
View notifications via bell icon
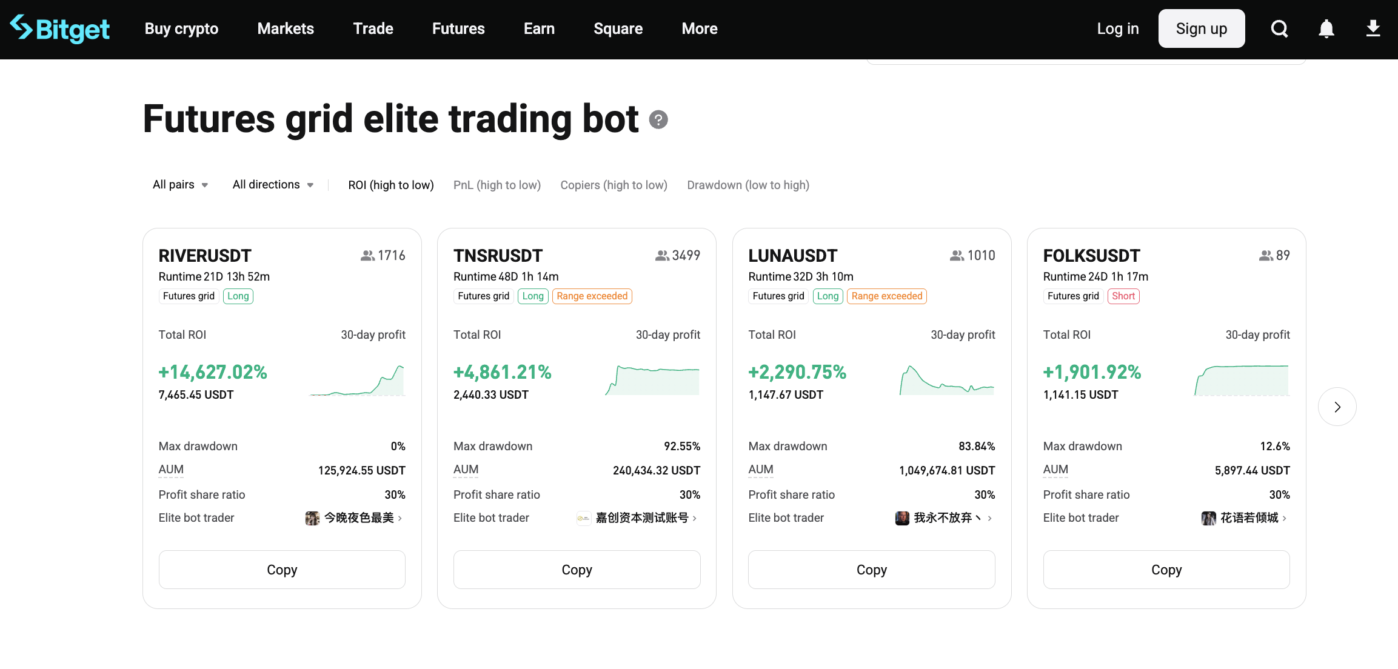point(1326,28)
